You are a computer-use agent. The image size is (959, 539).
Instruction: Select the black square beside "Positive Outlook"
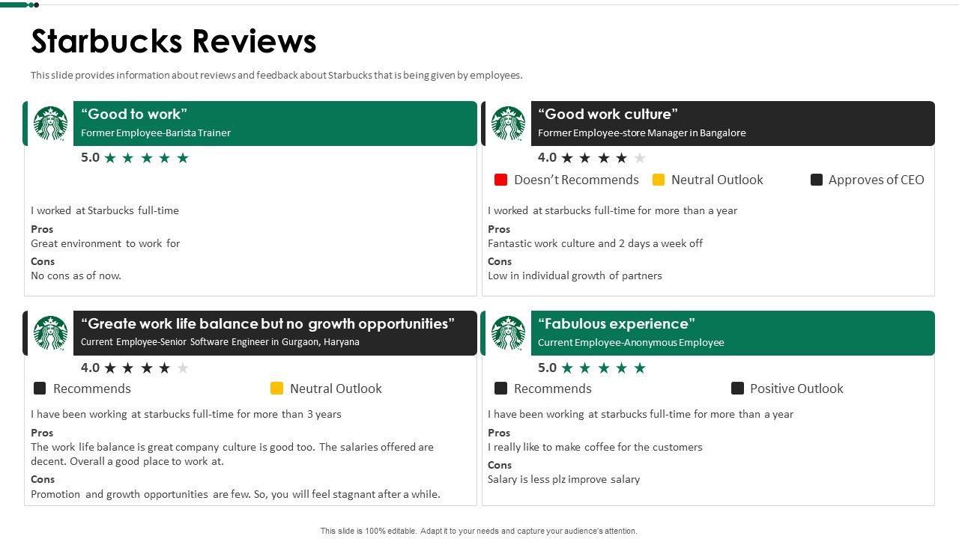tap(737, 388)
